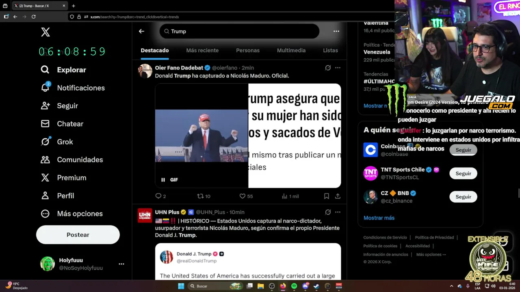This screenshot has height=292, width=520.
Task: Open Spotify from the taskbar
Action: (x=294, y=286)
